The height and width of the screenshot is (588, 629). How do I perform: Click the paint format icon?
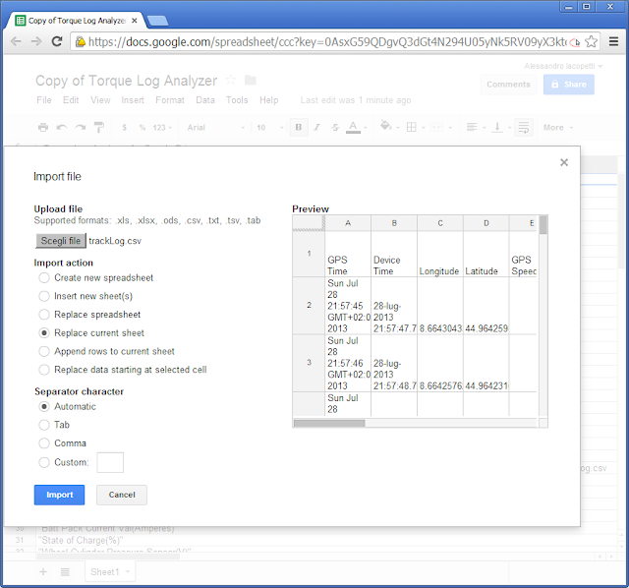(x=98, y=127)
